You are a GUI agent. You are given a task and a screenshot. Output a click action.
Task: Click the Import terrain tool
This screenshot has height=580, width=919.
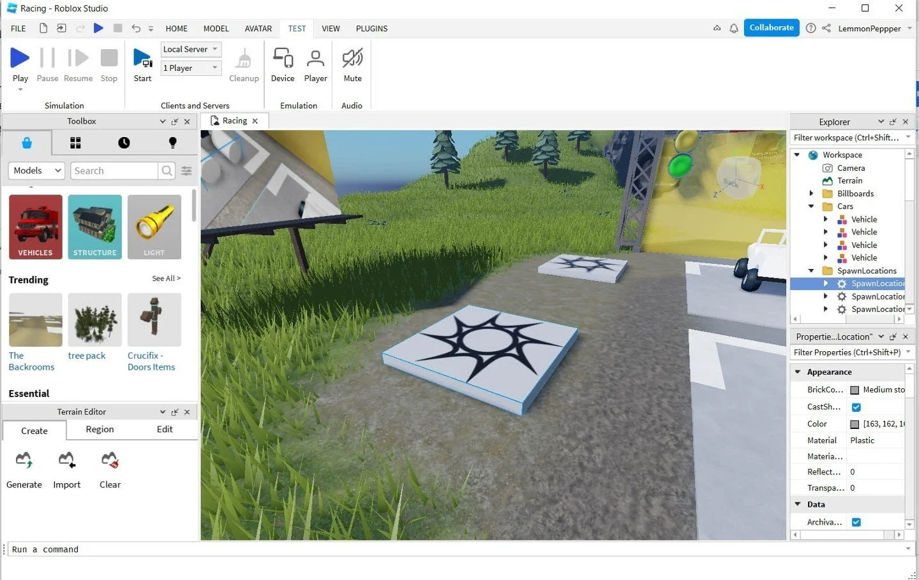(66, 470)
